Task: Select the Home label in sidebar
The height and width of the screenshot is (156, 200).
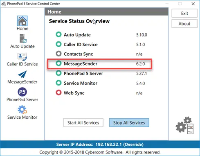Action: pos(22,29)
